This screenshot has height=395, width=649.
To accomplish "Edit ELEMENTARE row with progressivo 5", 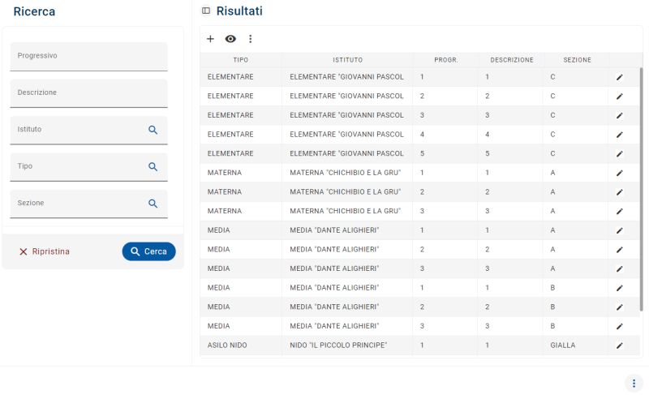I will [x=619, y=154].
